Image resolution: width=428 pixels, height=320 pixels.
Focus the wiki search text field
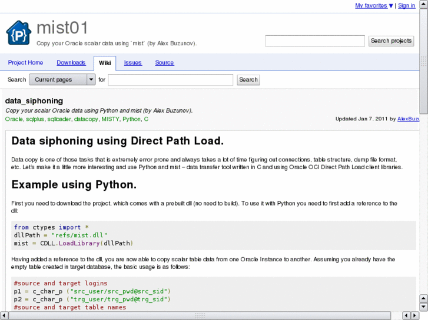pos(170,80)
